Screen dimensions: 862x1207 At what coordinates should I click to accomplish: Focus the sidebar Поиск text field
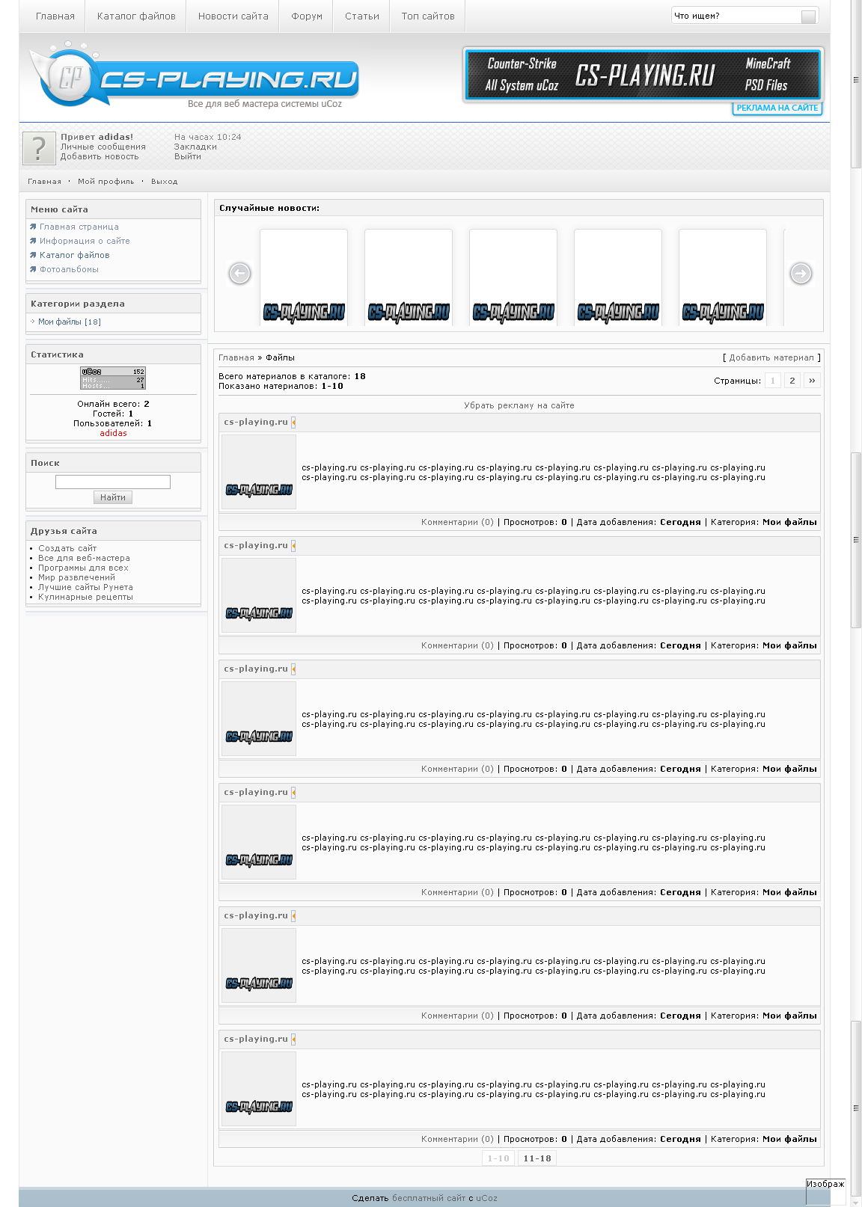(x=113, y=482)
